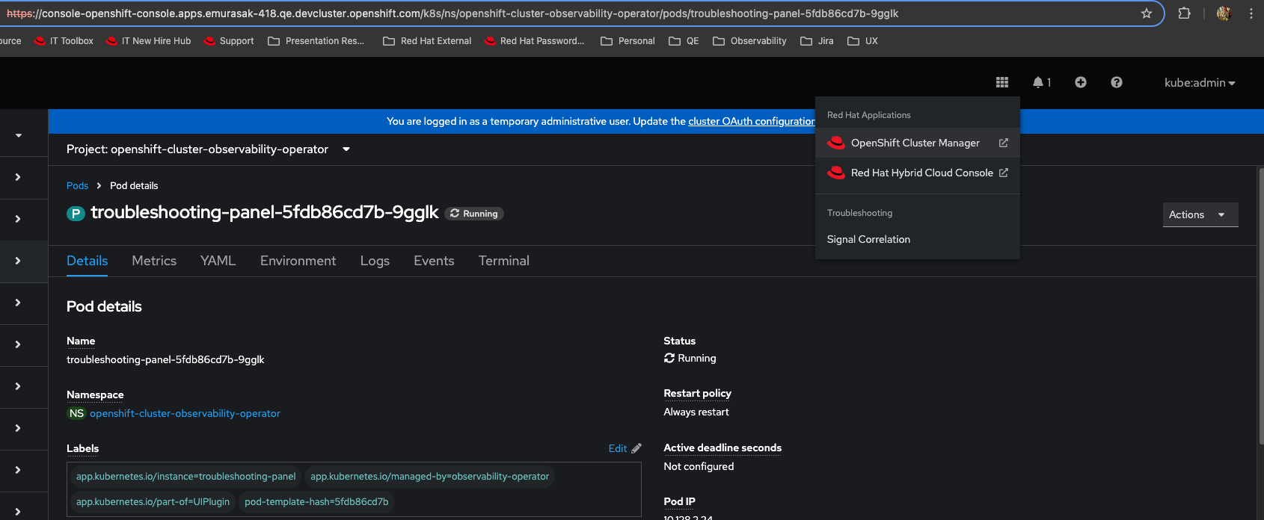The width and height of the screenshot is (1264, 520).
Task: Click external link icon beside OpenShift Cluster Manager
Action: pos(1004,143)
